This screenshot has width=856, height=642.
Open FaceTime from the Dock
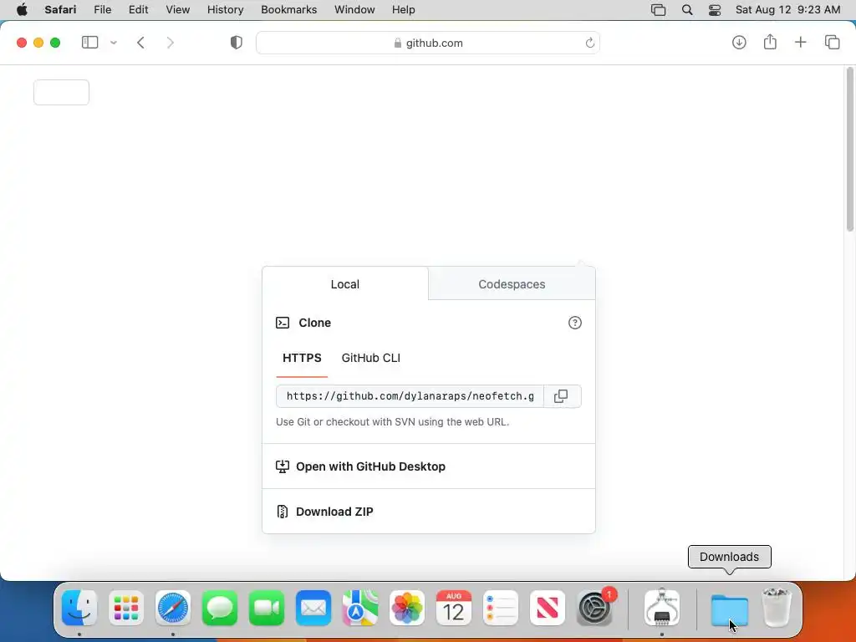pos(267,609)
